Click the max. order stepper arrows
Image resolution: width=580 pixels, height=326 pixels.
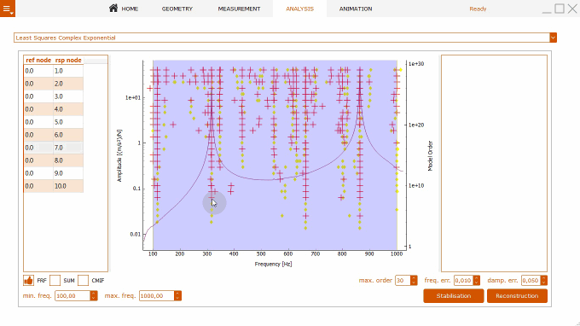click(414, 281)
